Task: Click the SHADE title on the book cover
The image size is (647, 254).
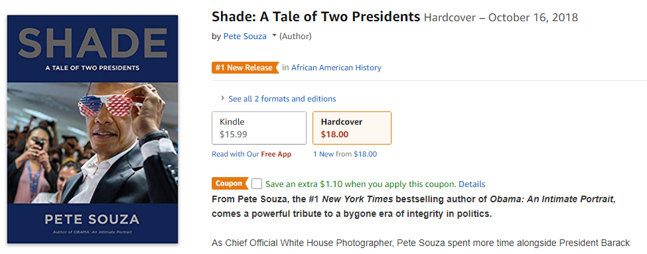Action: coord(92,43)
